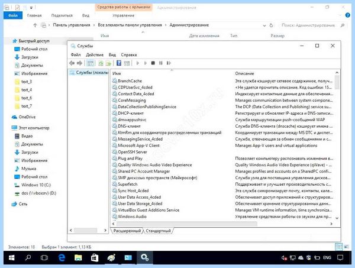Screen dimensions: 355x268
Task: Expand the address bar history dropdown
Action: coord(264,25)
